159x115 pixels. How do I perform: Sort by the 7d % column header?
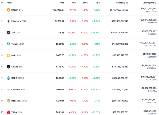(98, 3)
